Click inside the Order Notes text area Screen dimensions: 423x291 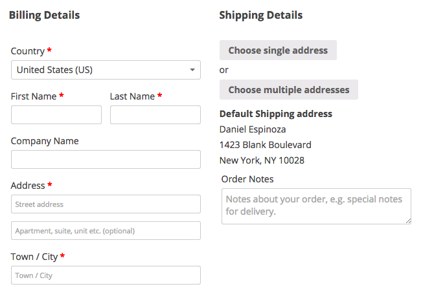(316, 206)
